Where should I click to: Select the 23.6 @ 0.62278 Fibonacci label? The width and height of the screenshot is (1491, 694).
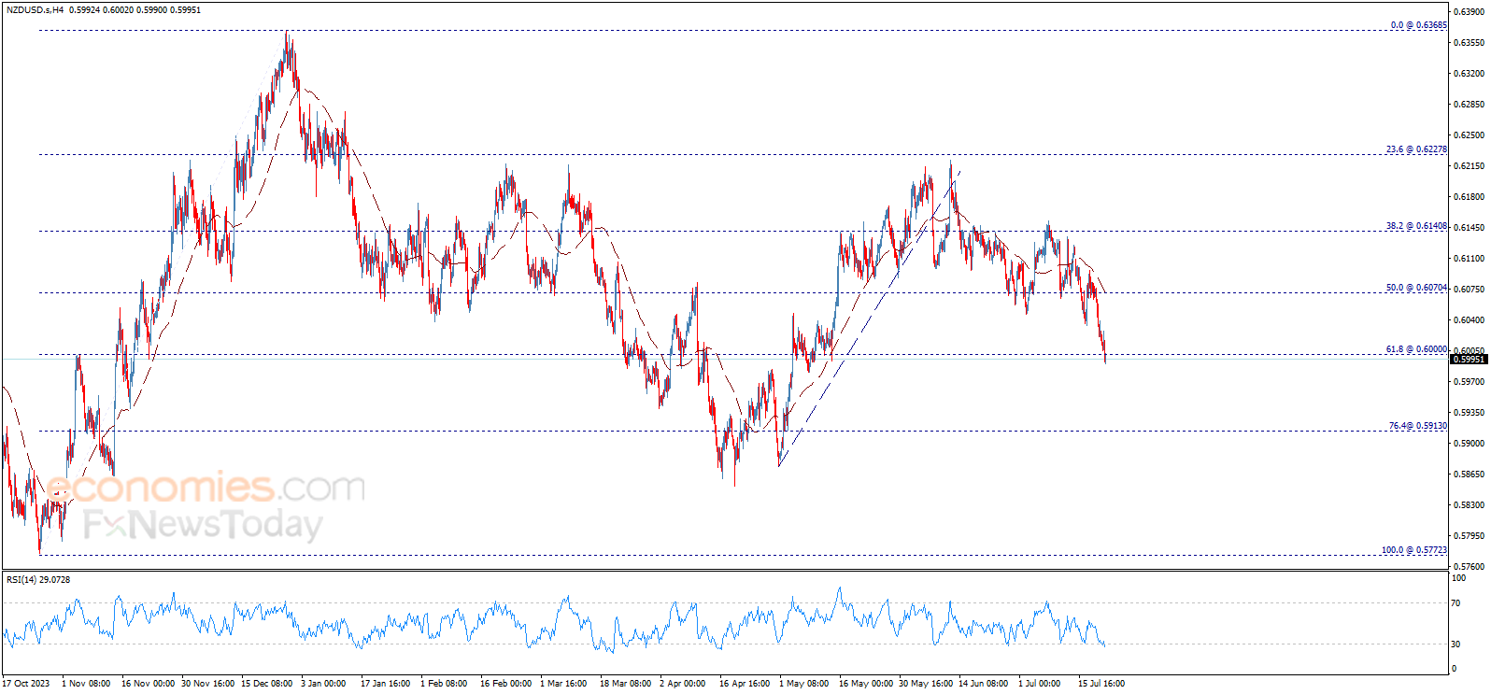pyautogui.click(x=1416, y=149)
